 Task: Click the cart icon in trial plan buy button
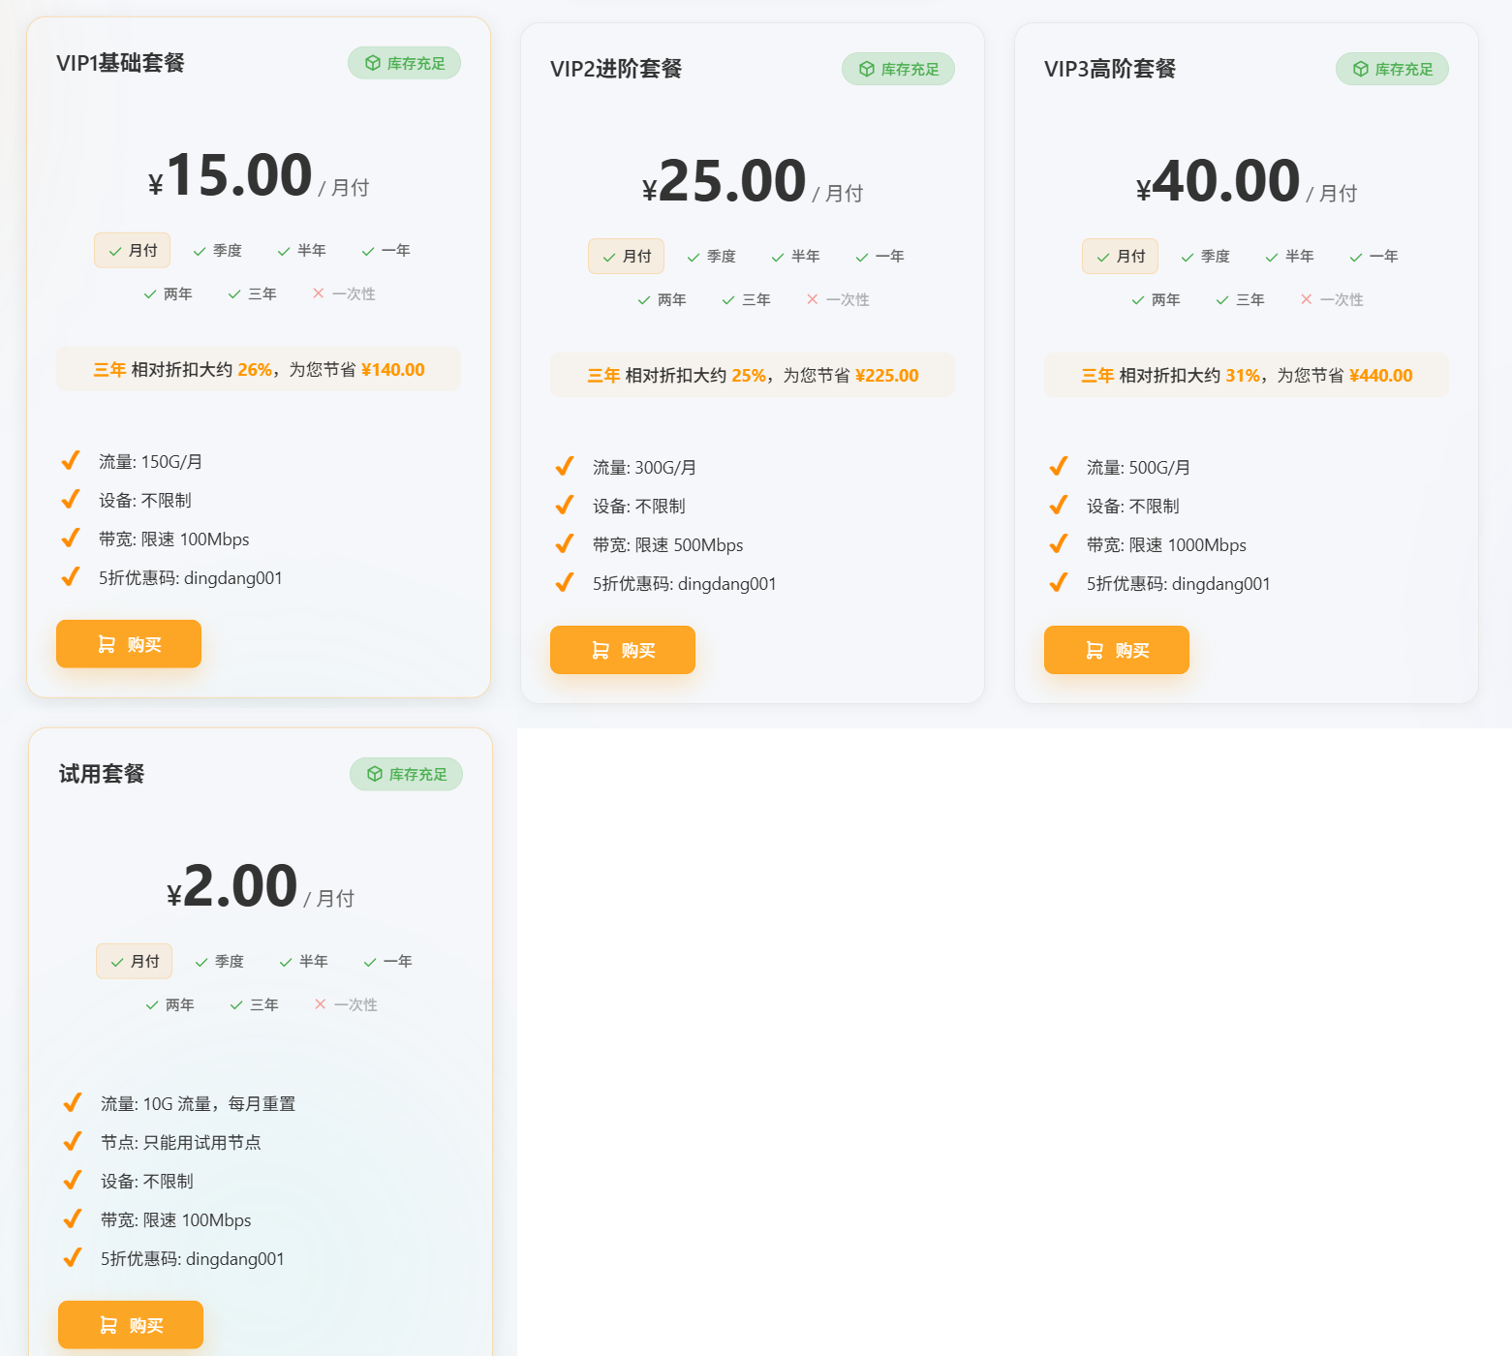(x=108, y=1326)
